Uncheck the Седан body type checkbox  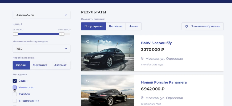tap(15, 81)
